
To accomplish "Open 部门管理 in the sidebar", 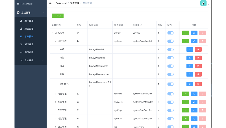I will [x=31, y=44].
